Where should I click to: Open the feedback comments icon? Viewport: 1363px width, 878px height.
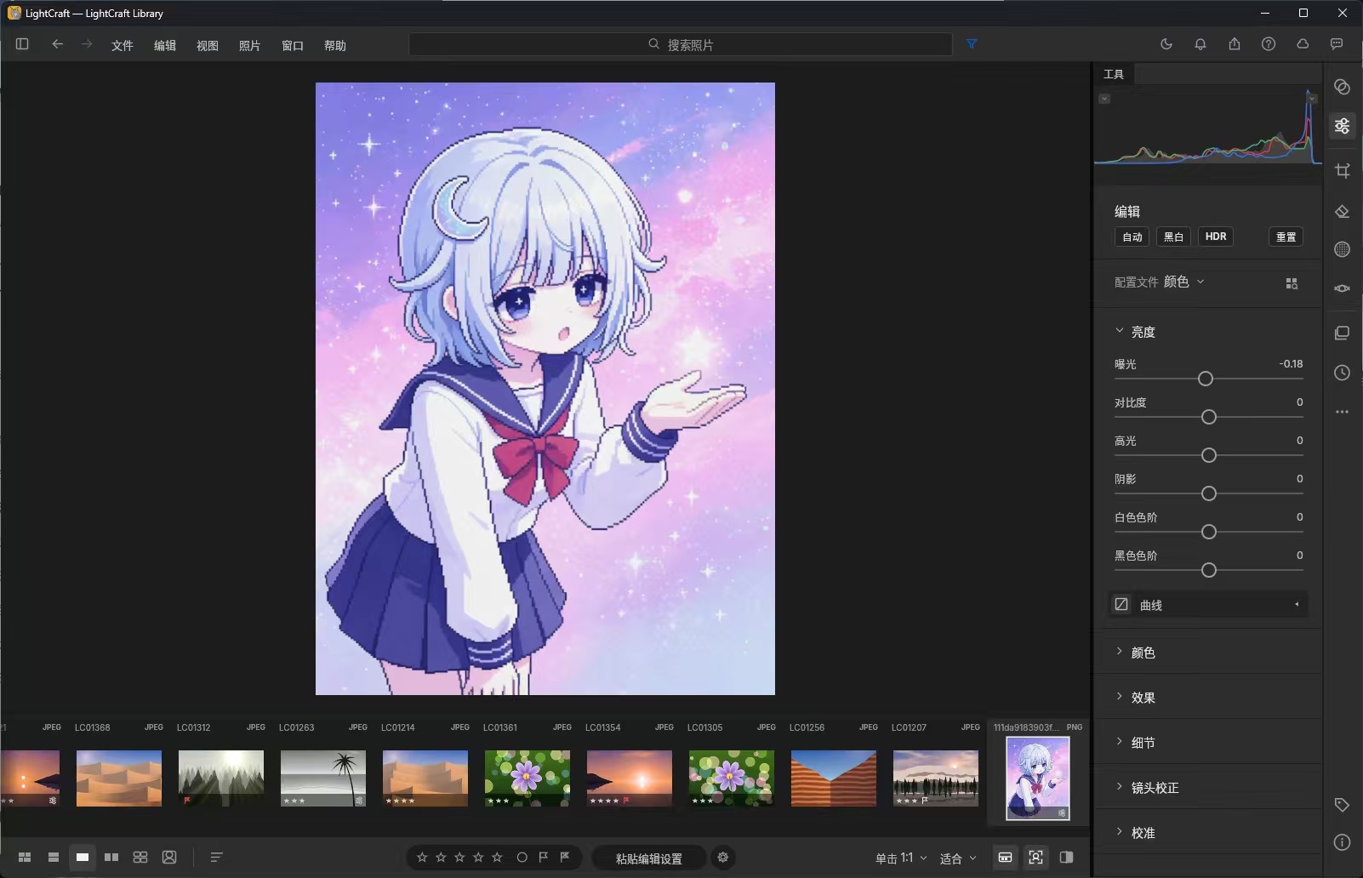[x=1337, y=44]
